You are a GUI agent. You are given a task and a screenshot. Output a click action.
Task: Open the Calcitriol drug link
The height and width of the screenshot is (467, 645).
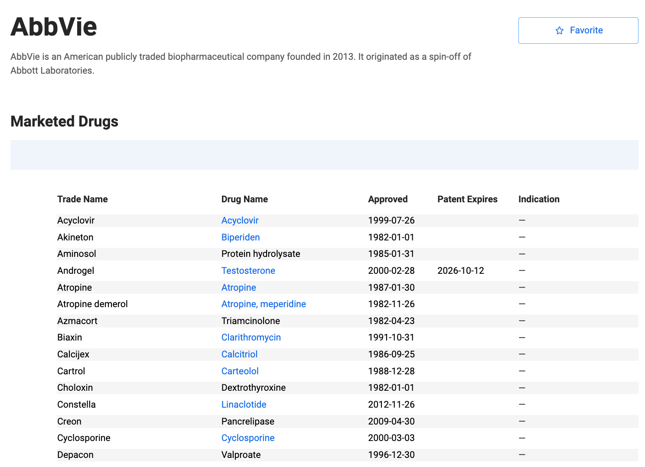(x=239, y=354)
